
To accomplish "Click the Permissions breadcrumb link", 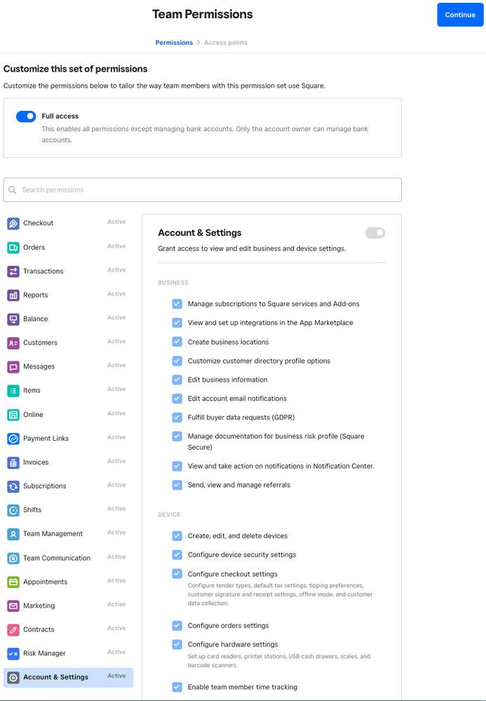I will coord(174,43).
